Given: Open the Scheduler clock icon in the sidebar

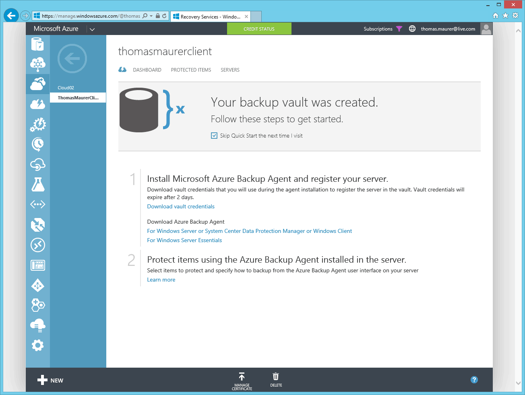Looking at the screenshot, I should click(x=37, y=144).
